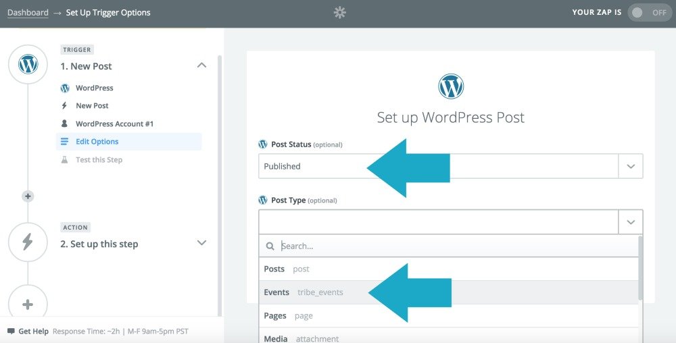The width and height of the screenshot is (676, 343).
Task: Click WordPress icon beside Post Status label
Action: click(263, 144)
